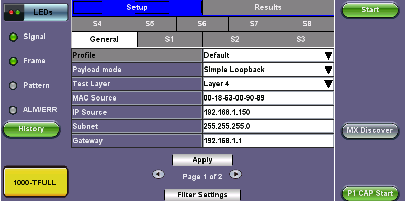Select the S8 stream tab
Image resolution: width=406 pixels, height=201 pixels.
click(307, 24)
